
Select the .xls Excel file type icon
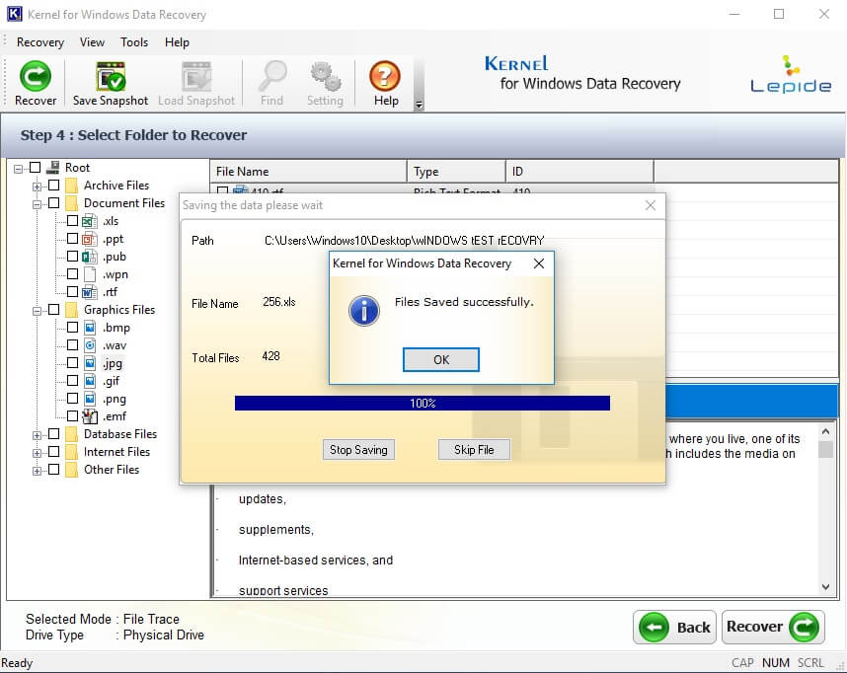[x=89, y=221]
